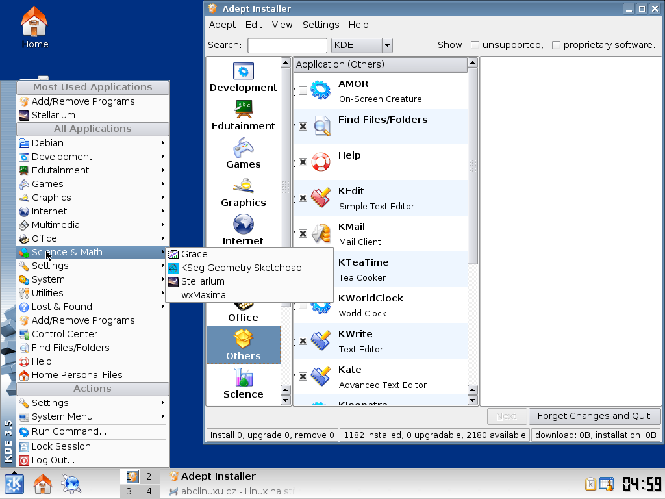Uncheck the Find Files/Folders checkbox
The image size is (665, 499).
point(303,126)
